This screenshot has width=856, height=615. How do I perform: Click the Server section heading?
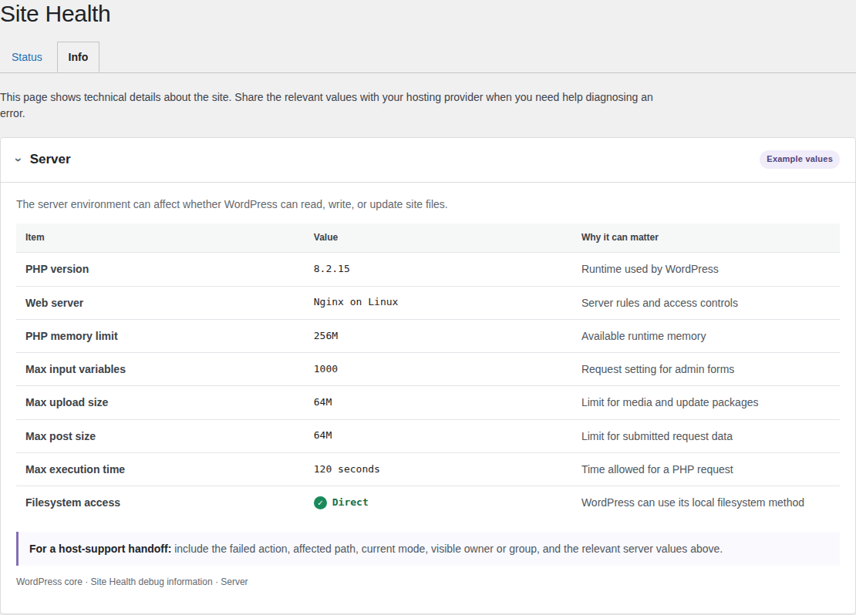pyautogui.click(x=50, y=160)
